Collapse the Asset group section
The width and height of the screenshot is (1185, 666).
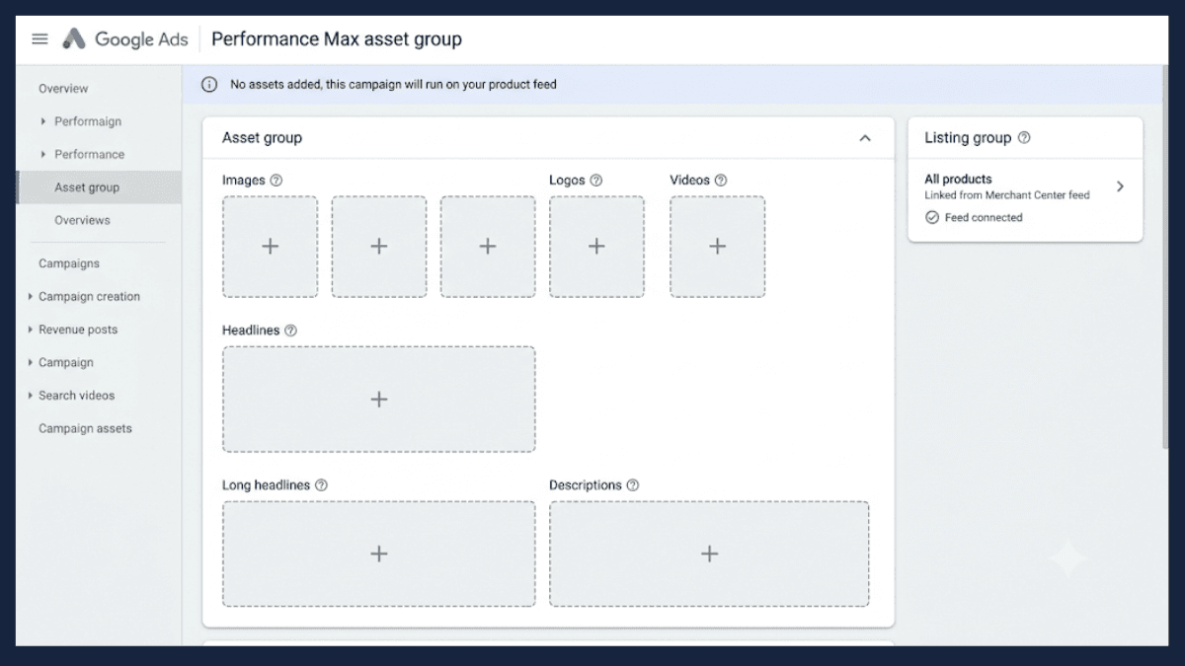[x=865, y=138]
